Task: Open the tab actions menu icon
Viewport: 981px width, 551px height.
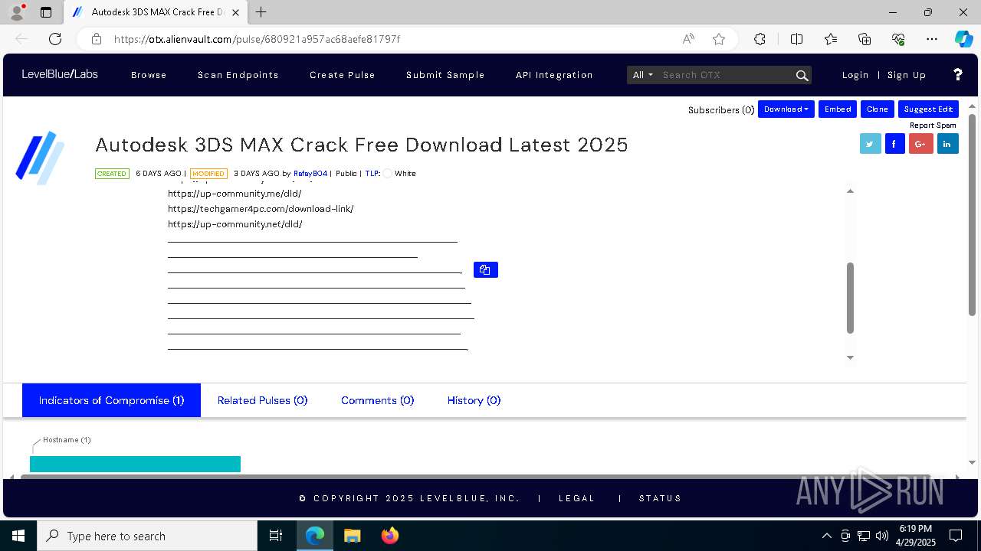Action: tap(46, 12)
